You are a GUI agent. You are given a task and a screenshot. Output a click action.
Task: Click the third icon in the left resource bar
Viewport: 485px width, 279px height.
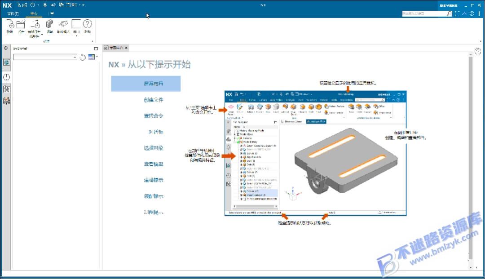pyautogui.click(x=6, y=89)
